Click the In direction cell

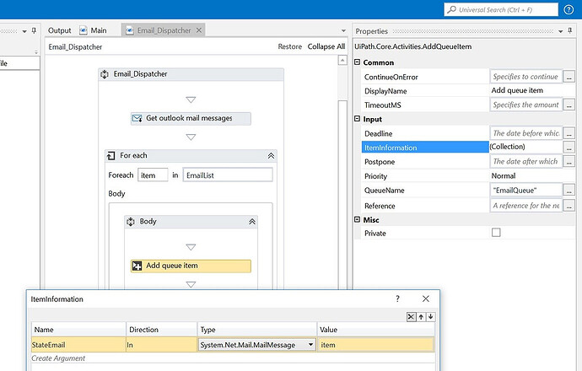pyautogui.click(x=161, y=345)
